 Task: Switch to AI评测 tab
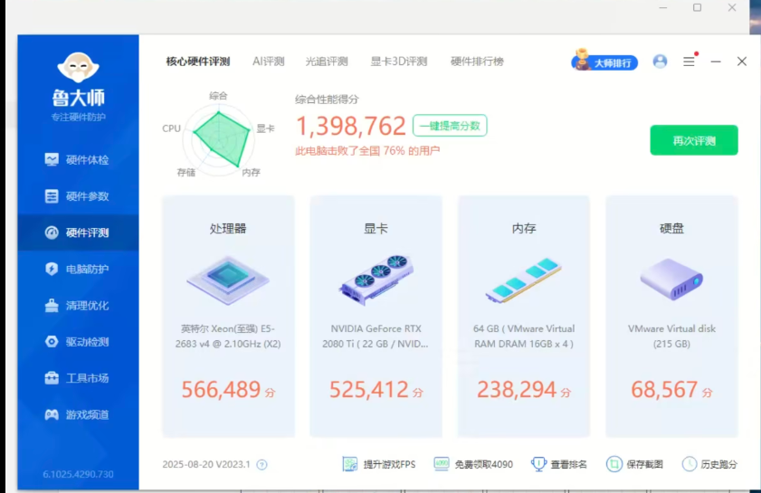click(x=269, y=62)
